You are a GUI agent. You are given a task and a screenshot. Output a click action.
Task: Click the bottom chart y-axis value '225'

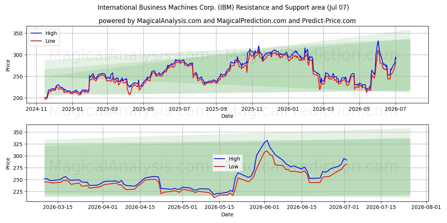pos(18,192)
